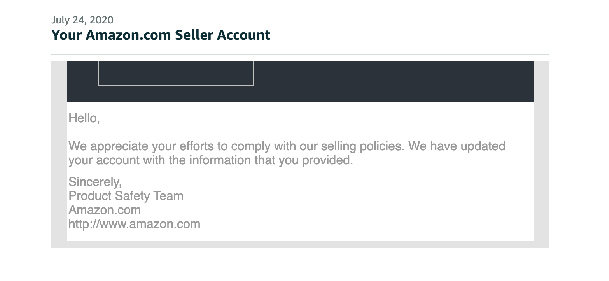Click the "Hello," greeting text
609x281 pixels.
click(x=84, y=118)
